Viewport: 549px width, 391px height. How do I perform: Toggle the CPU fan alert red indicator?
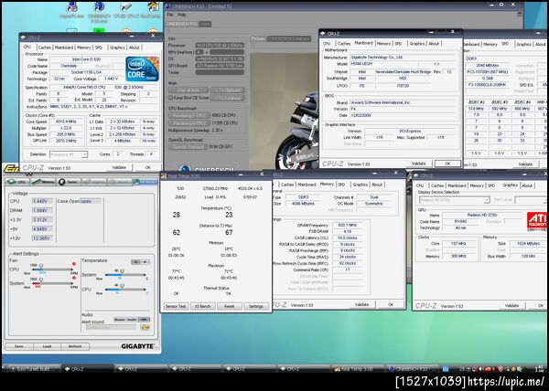pyautogui.click(x=74, y=264)
